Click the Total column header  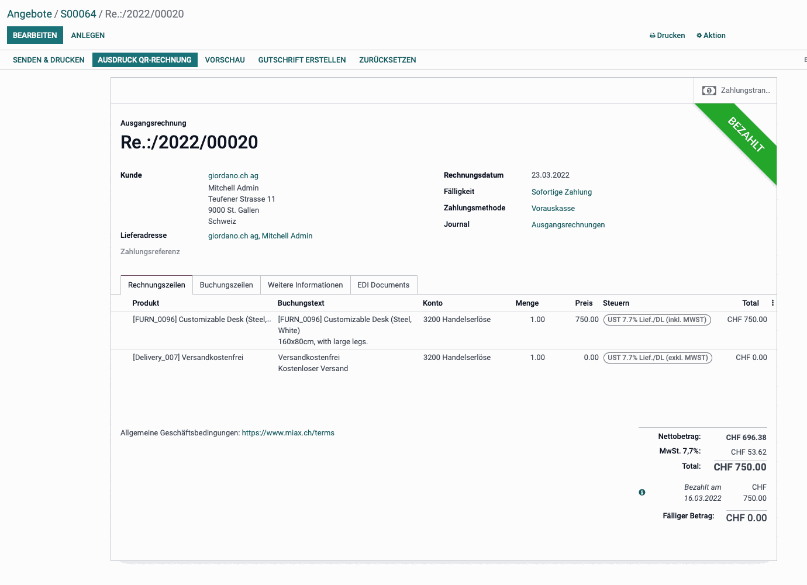click(x=750, y=303)
